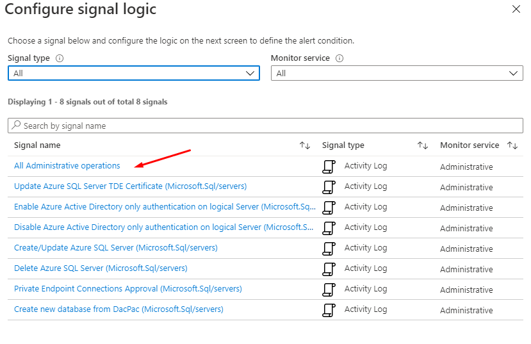Click the Signal type info icon
Viewport: 531px width, 344px height.
[x=60, y=58]
